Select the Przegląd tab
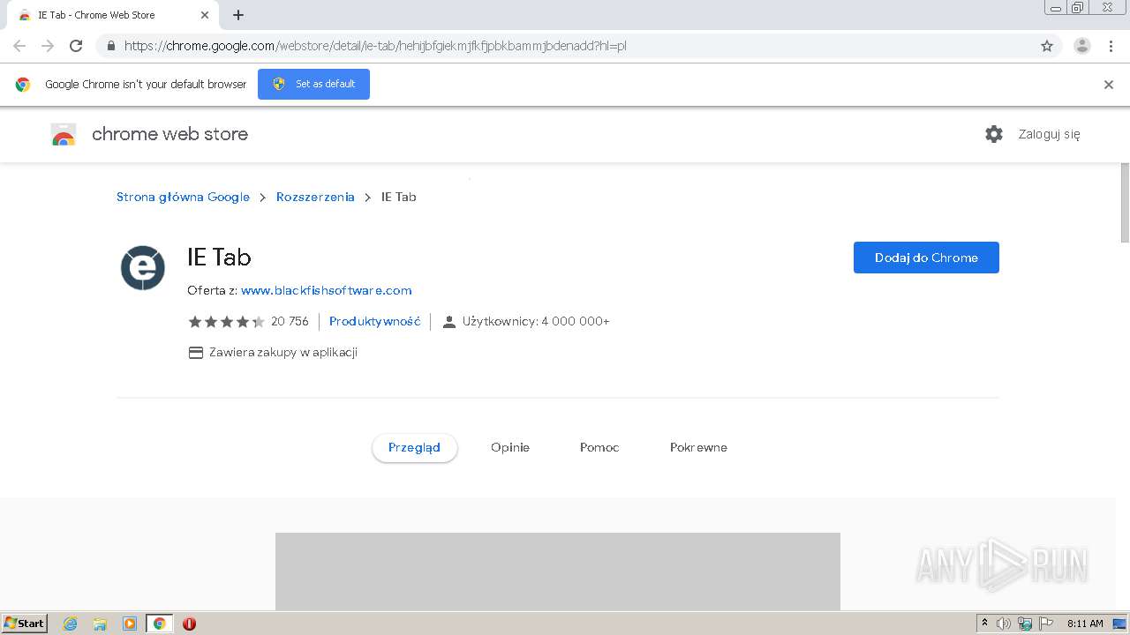The width and height of the screenshot is (1130, 635). 414,447
